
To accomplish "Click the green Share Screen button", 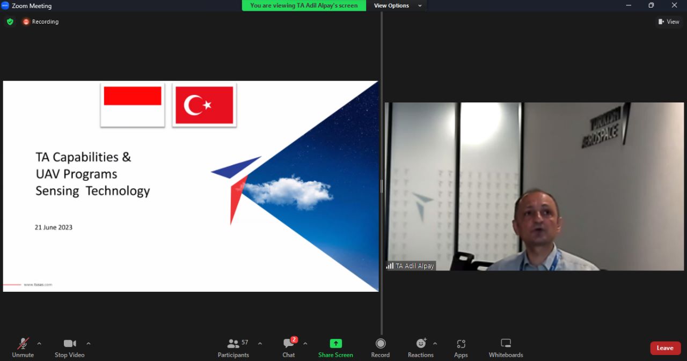I will point(335,348).
